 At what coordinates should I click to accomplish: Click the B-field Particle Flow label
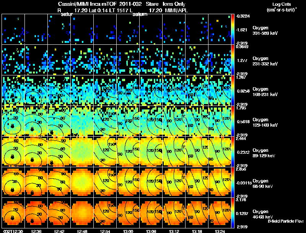point(286,221)
